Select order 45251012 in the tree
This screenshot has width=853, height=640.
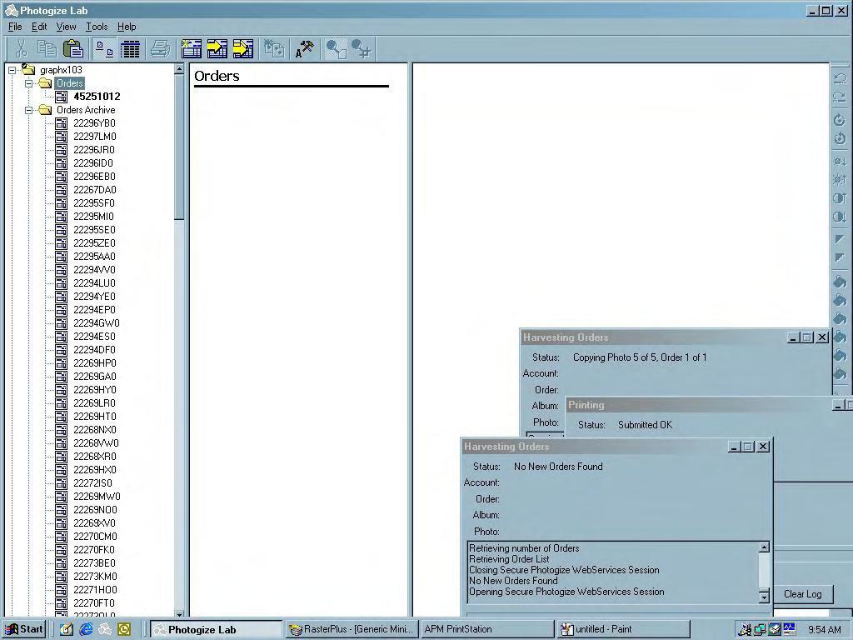pos(97,97)
